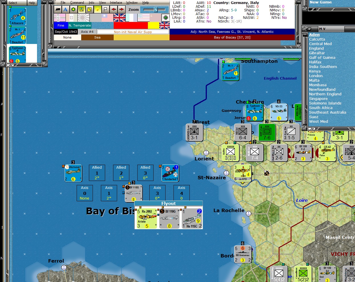Open the green hex grid tool
Image resolution: width=355 pixels, height=282 pixels.
pos(73,10)
